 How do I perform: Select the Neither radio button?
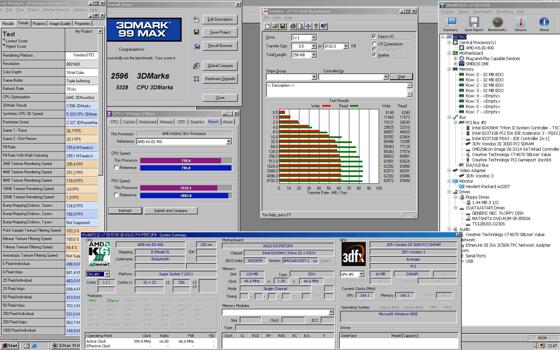pyautogui.click(x=374, y=55)
